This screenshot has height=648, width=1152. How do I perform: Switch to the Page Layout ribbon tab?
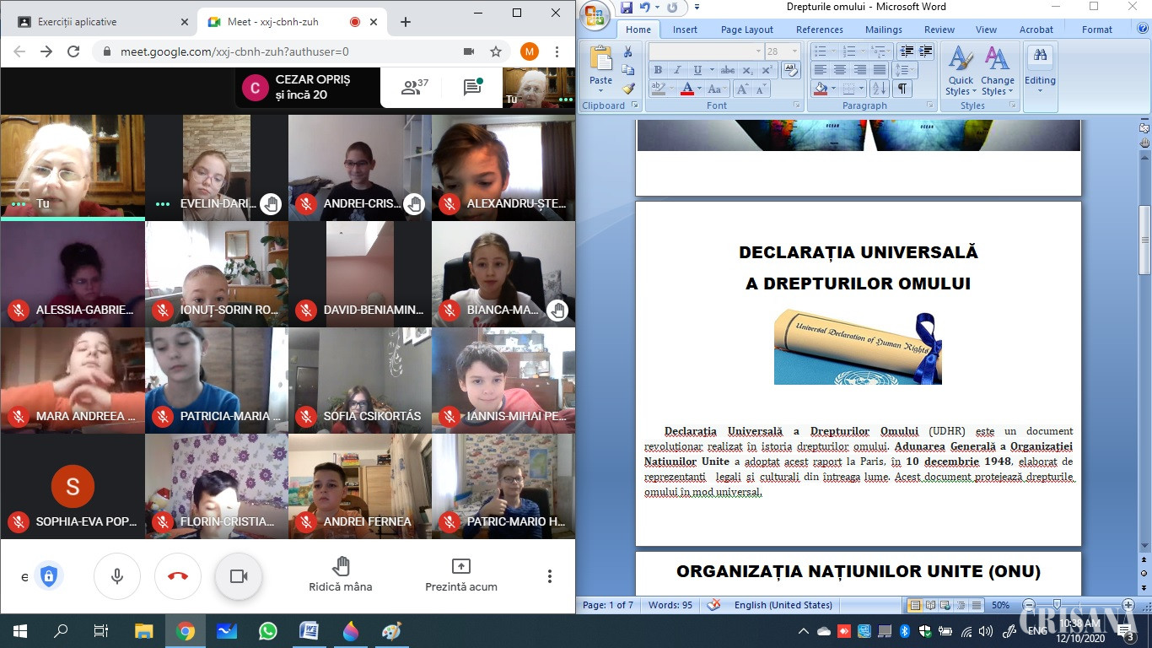tap(746, 30)
